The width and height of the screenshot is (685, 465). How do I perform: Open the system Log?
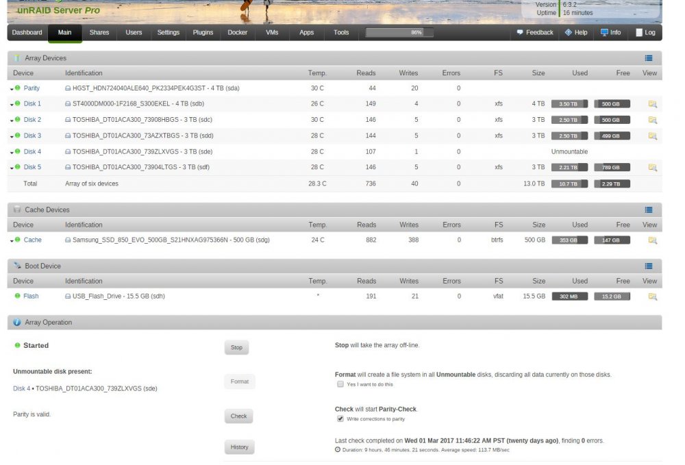pos(645,33)
